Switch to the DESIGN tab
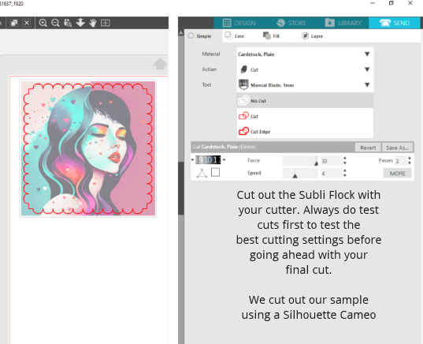The height and width of the screenshot is (344, 423). pos(239,23)
